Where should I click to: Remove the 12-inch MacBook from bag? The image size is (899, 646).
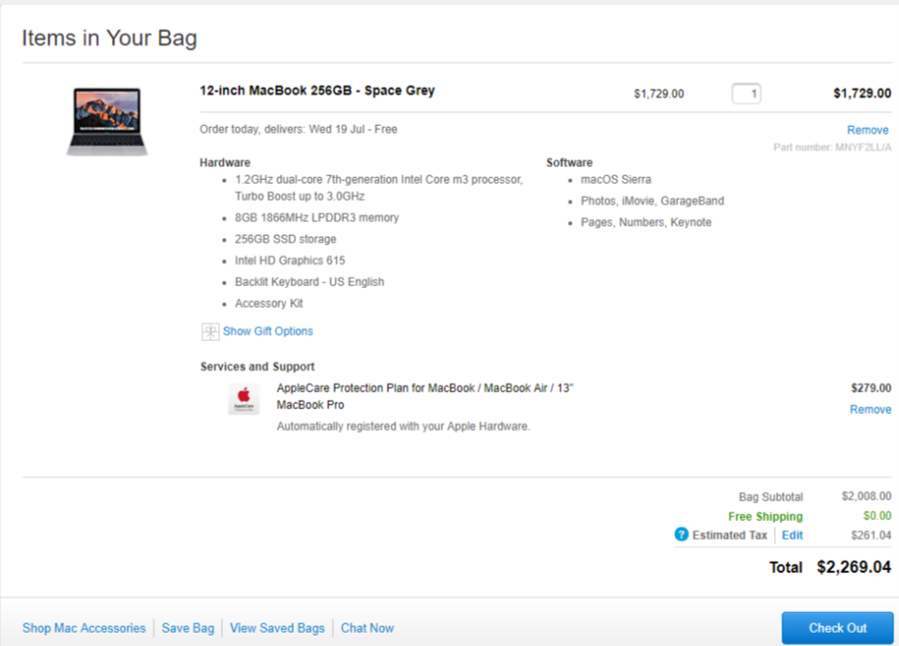(x=868, y=130)
